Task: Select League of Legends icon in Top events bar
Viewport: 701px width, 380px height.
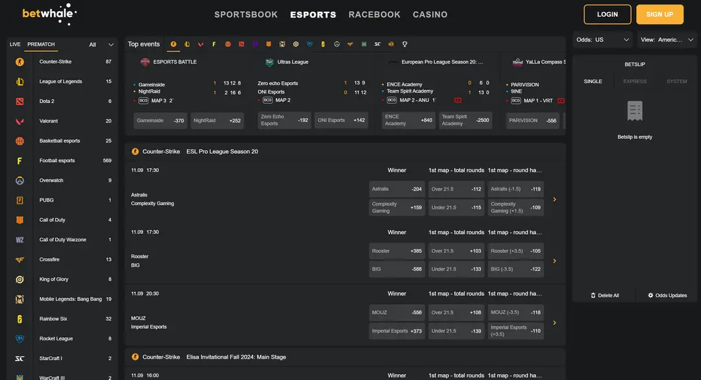Action: tap(187, 44)
